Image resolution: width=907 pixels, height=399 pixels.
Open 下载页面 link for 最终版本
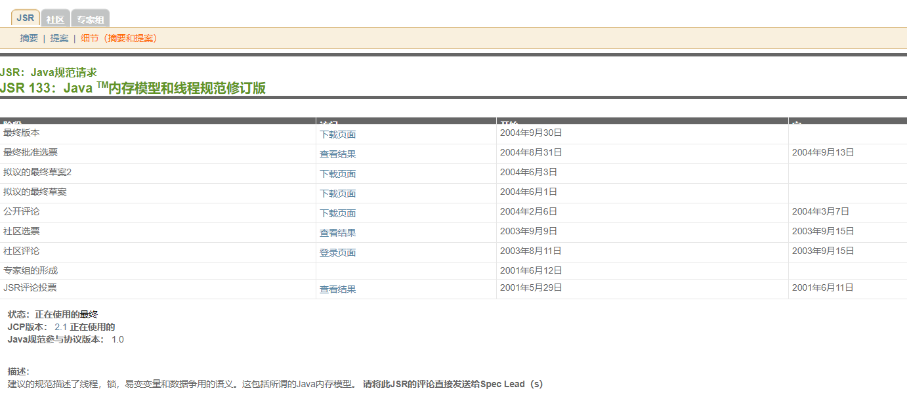pyautogui.click(x=338, y=135)
